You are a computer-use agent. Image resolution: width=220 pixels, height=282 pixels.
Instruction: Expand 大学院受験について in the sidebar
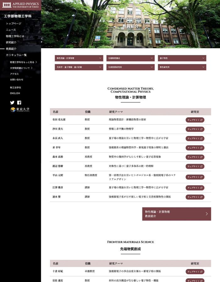point(21,68)
